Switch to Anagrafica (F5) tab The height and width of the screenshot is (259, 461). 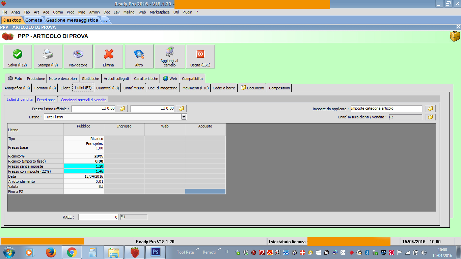coord(17,88)
